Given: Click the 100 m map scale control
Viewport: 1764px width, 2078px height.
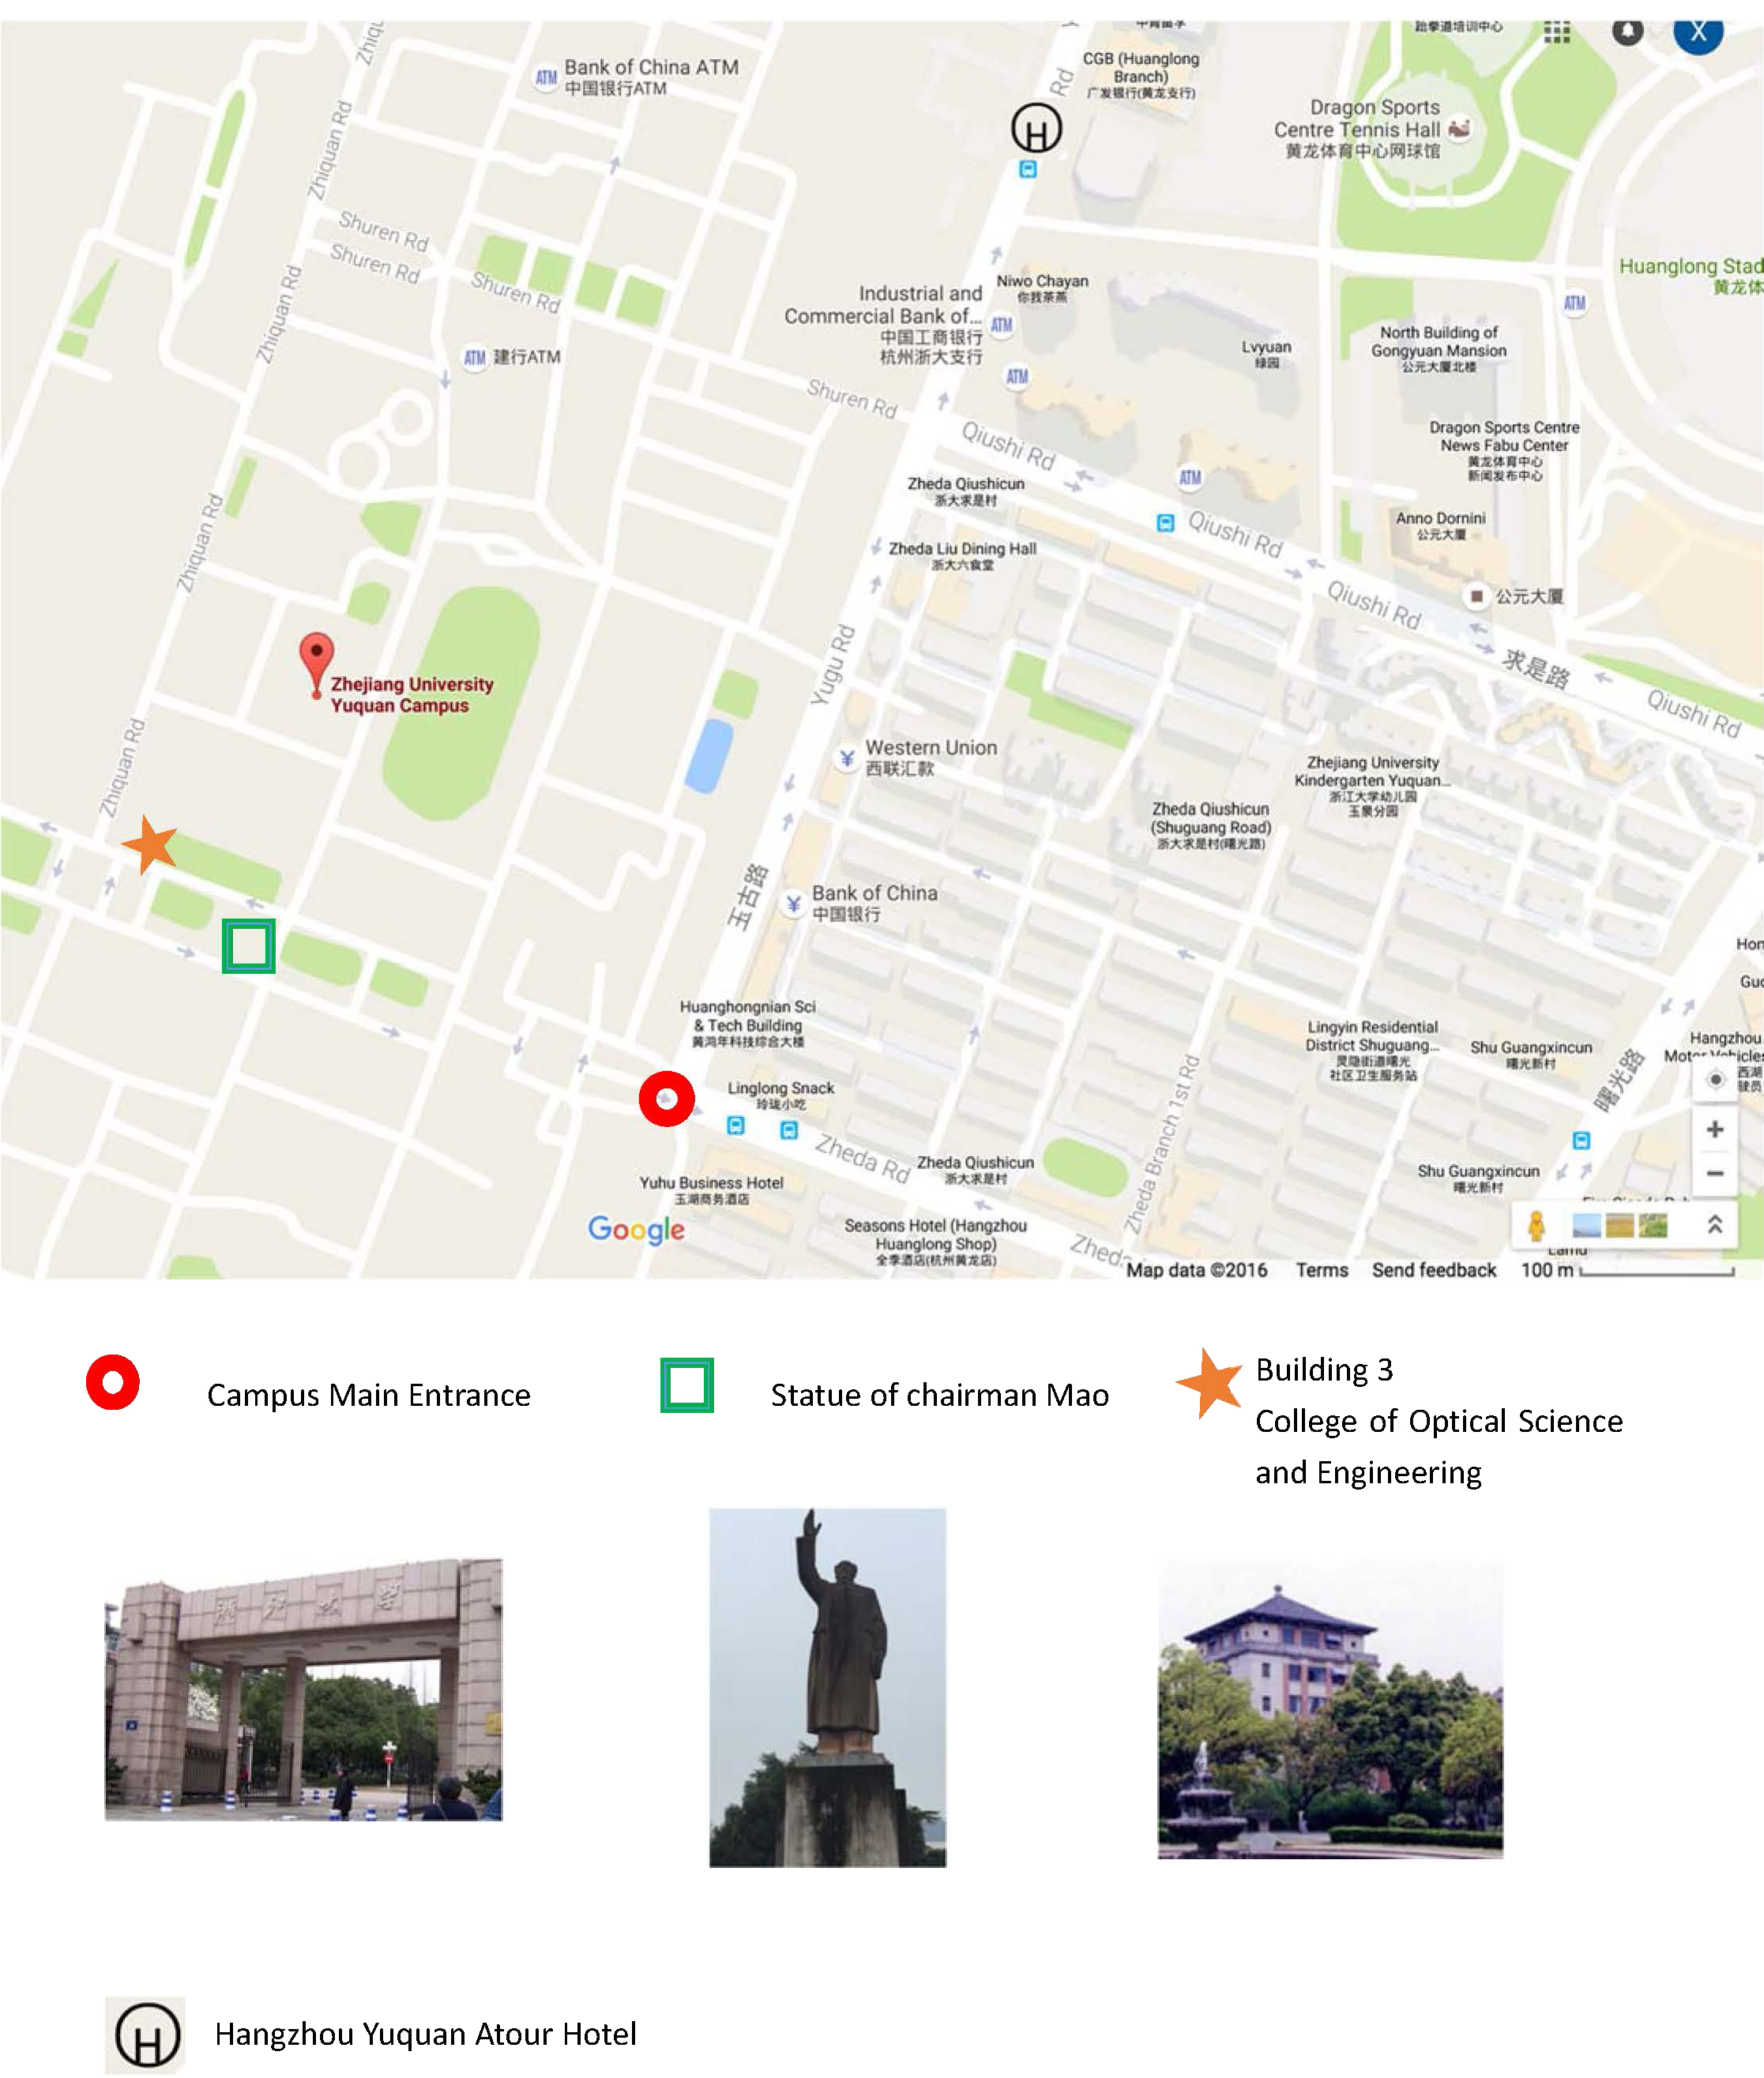Looking at the screenshot, I should pyautogui.click(x=1627, y=1270).
